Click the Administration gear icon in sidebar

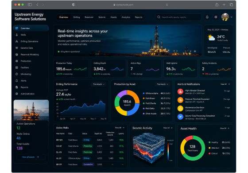17,94
